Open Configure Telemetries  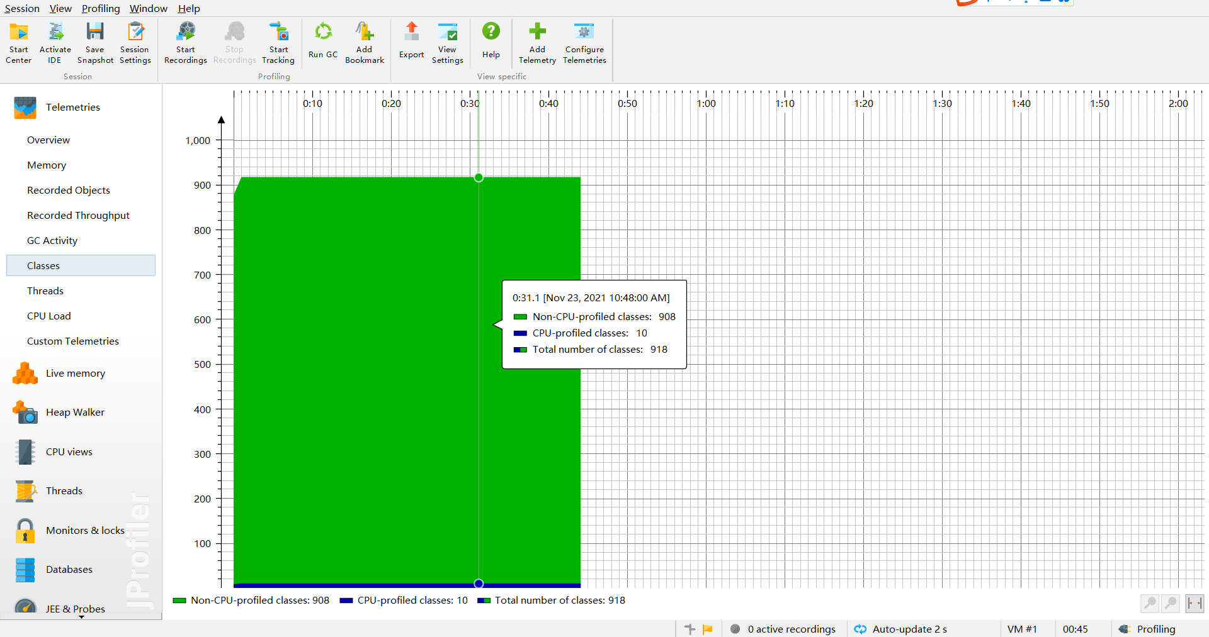tap(584, 43)
